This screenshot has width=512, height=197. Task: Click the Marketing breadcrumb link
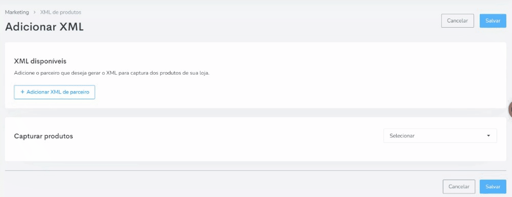17,12
